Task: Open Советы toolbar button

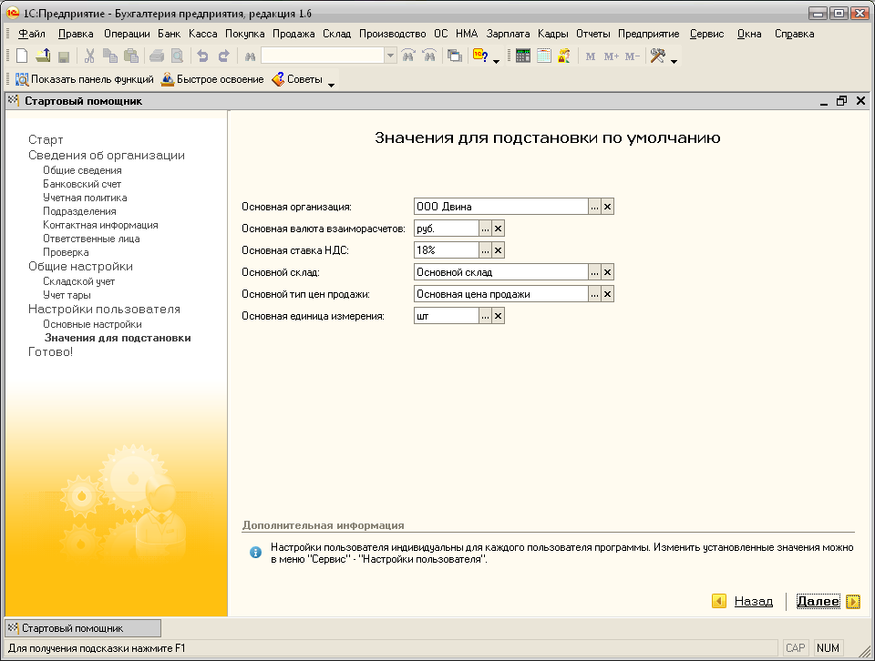Action: pos(297,79)
